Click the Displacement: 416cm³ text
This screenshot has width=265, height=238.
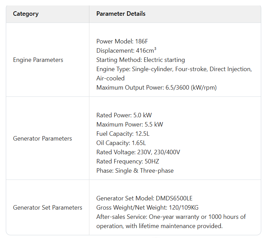(x=126, y=51)
